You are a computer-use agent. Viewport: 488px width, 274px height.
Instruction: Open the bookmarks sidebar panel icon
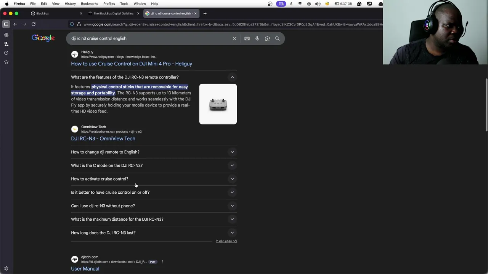click(x=6, y=44)
